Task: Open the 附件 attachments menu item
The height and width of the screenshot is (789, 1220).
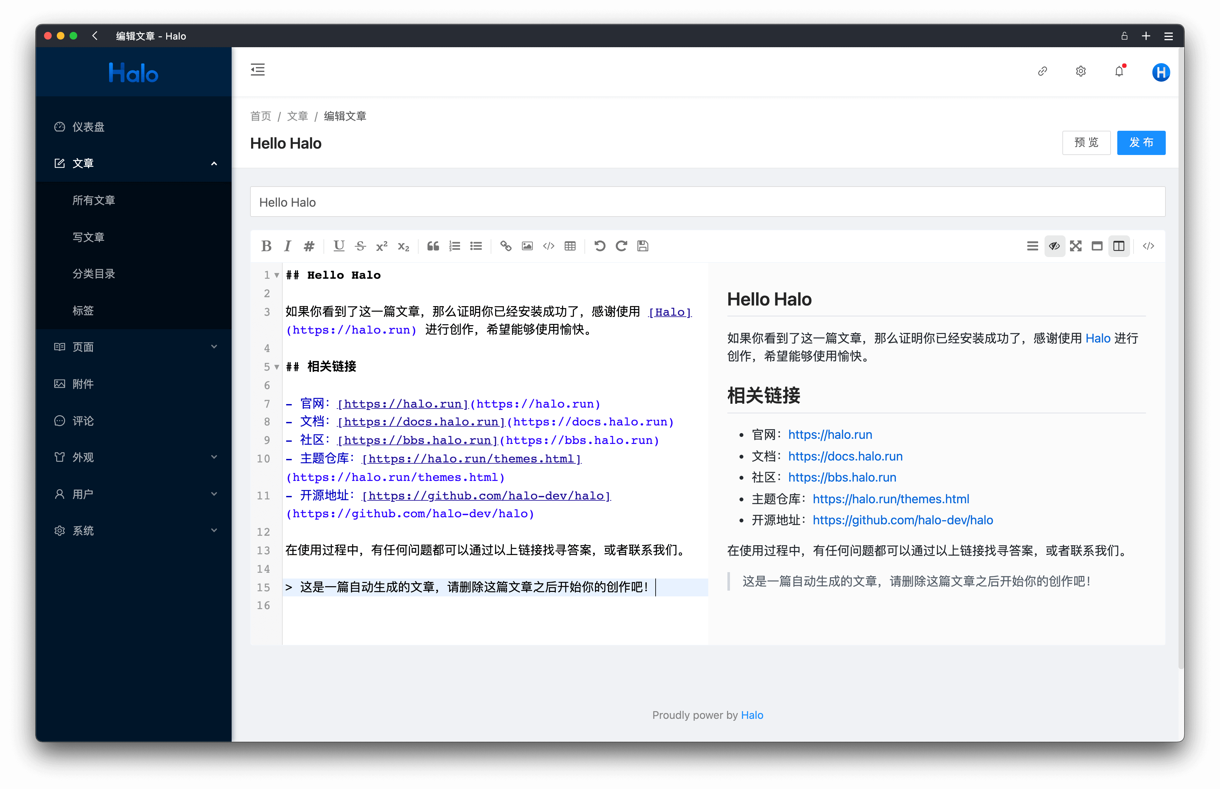Action: tap(133, 384)
